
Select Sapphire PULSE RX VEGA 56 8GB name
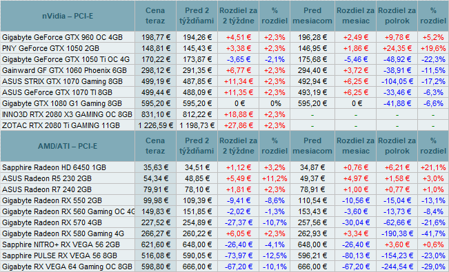click(59, 255)
